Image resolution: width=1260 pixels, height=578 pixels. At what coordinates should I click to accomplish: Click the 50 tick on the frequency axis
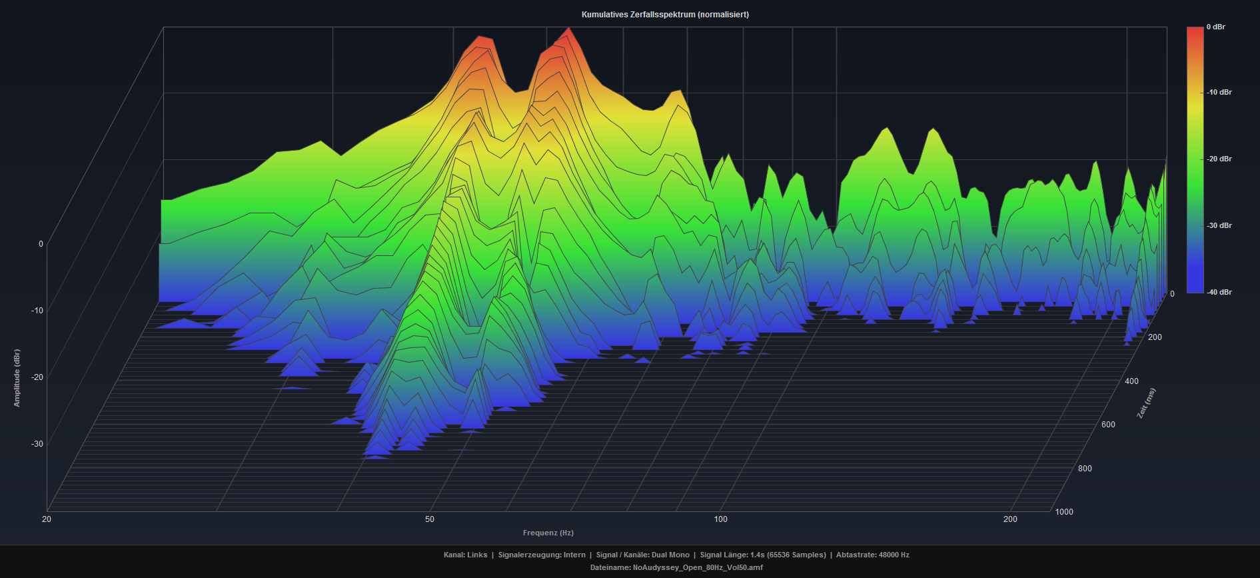tap(430, 519)
